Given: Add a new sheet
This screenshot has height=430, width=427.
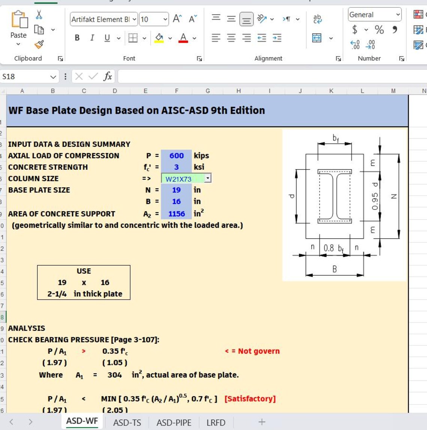Looking at the screenshot, I should pos(262,422).
